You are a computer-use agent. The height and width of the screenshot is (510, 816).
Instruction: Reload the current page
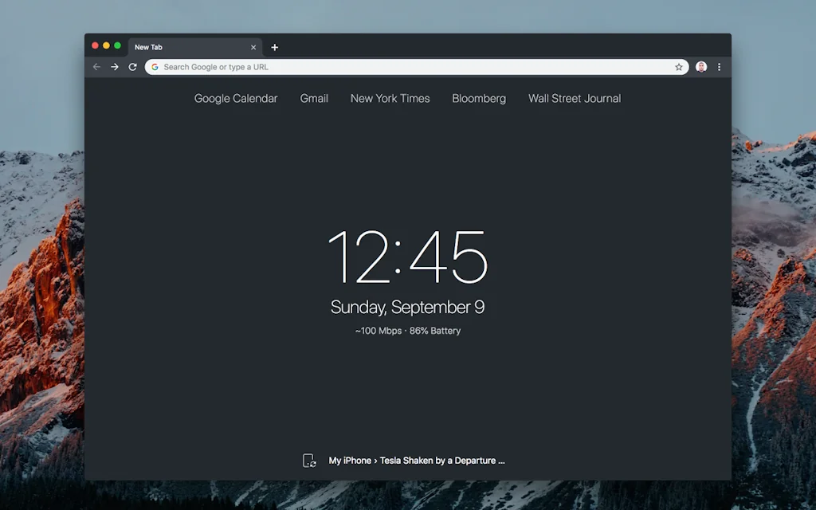[132, 67]
